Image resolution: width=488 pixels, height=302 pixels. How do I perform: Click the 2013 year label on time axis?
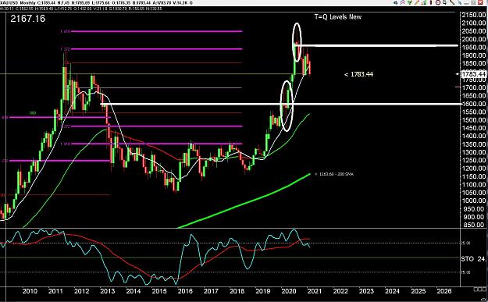tap(108, 291)
